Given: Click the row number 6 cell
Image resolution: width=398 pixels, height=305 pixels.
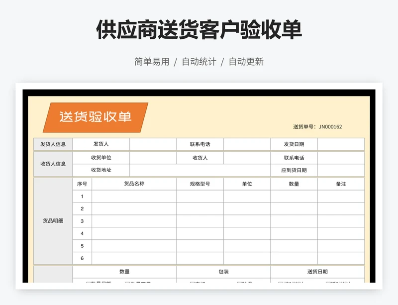Looking at the screenshot, I should coord(82,258).
